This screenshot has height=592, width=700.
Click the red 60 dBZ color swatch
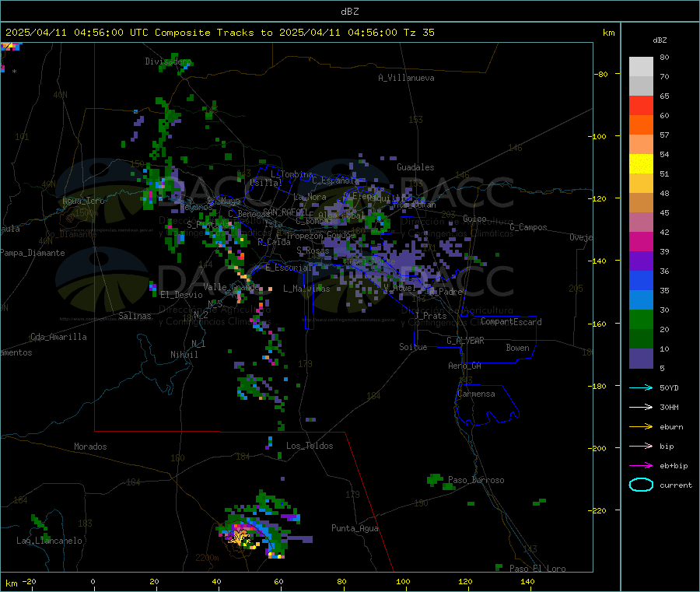pyautogui.click(x=641, y=105)
